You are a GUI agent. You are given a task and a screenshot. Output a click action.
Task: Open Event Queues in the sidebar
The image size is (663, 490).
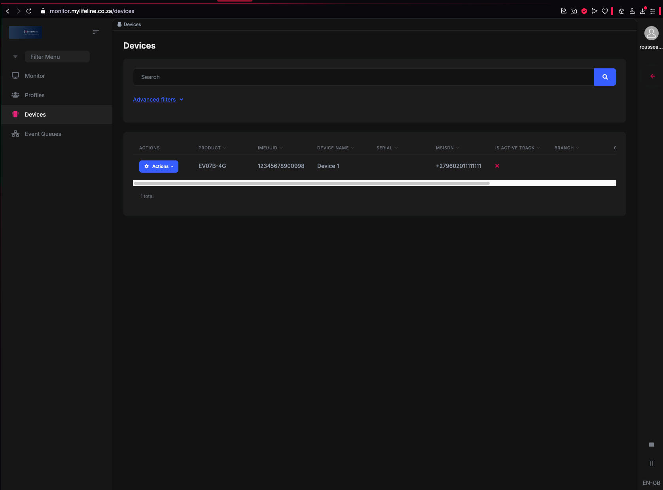click(x=43, y=134)
